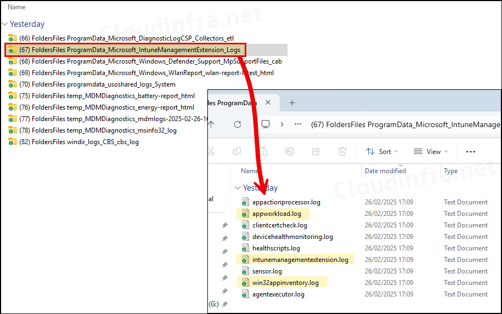This screenshot has width=502, height=314.
Task: Select clientcertcheck.log file
Action: coord(279,225)
